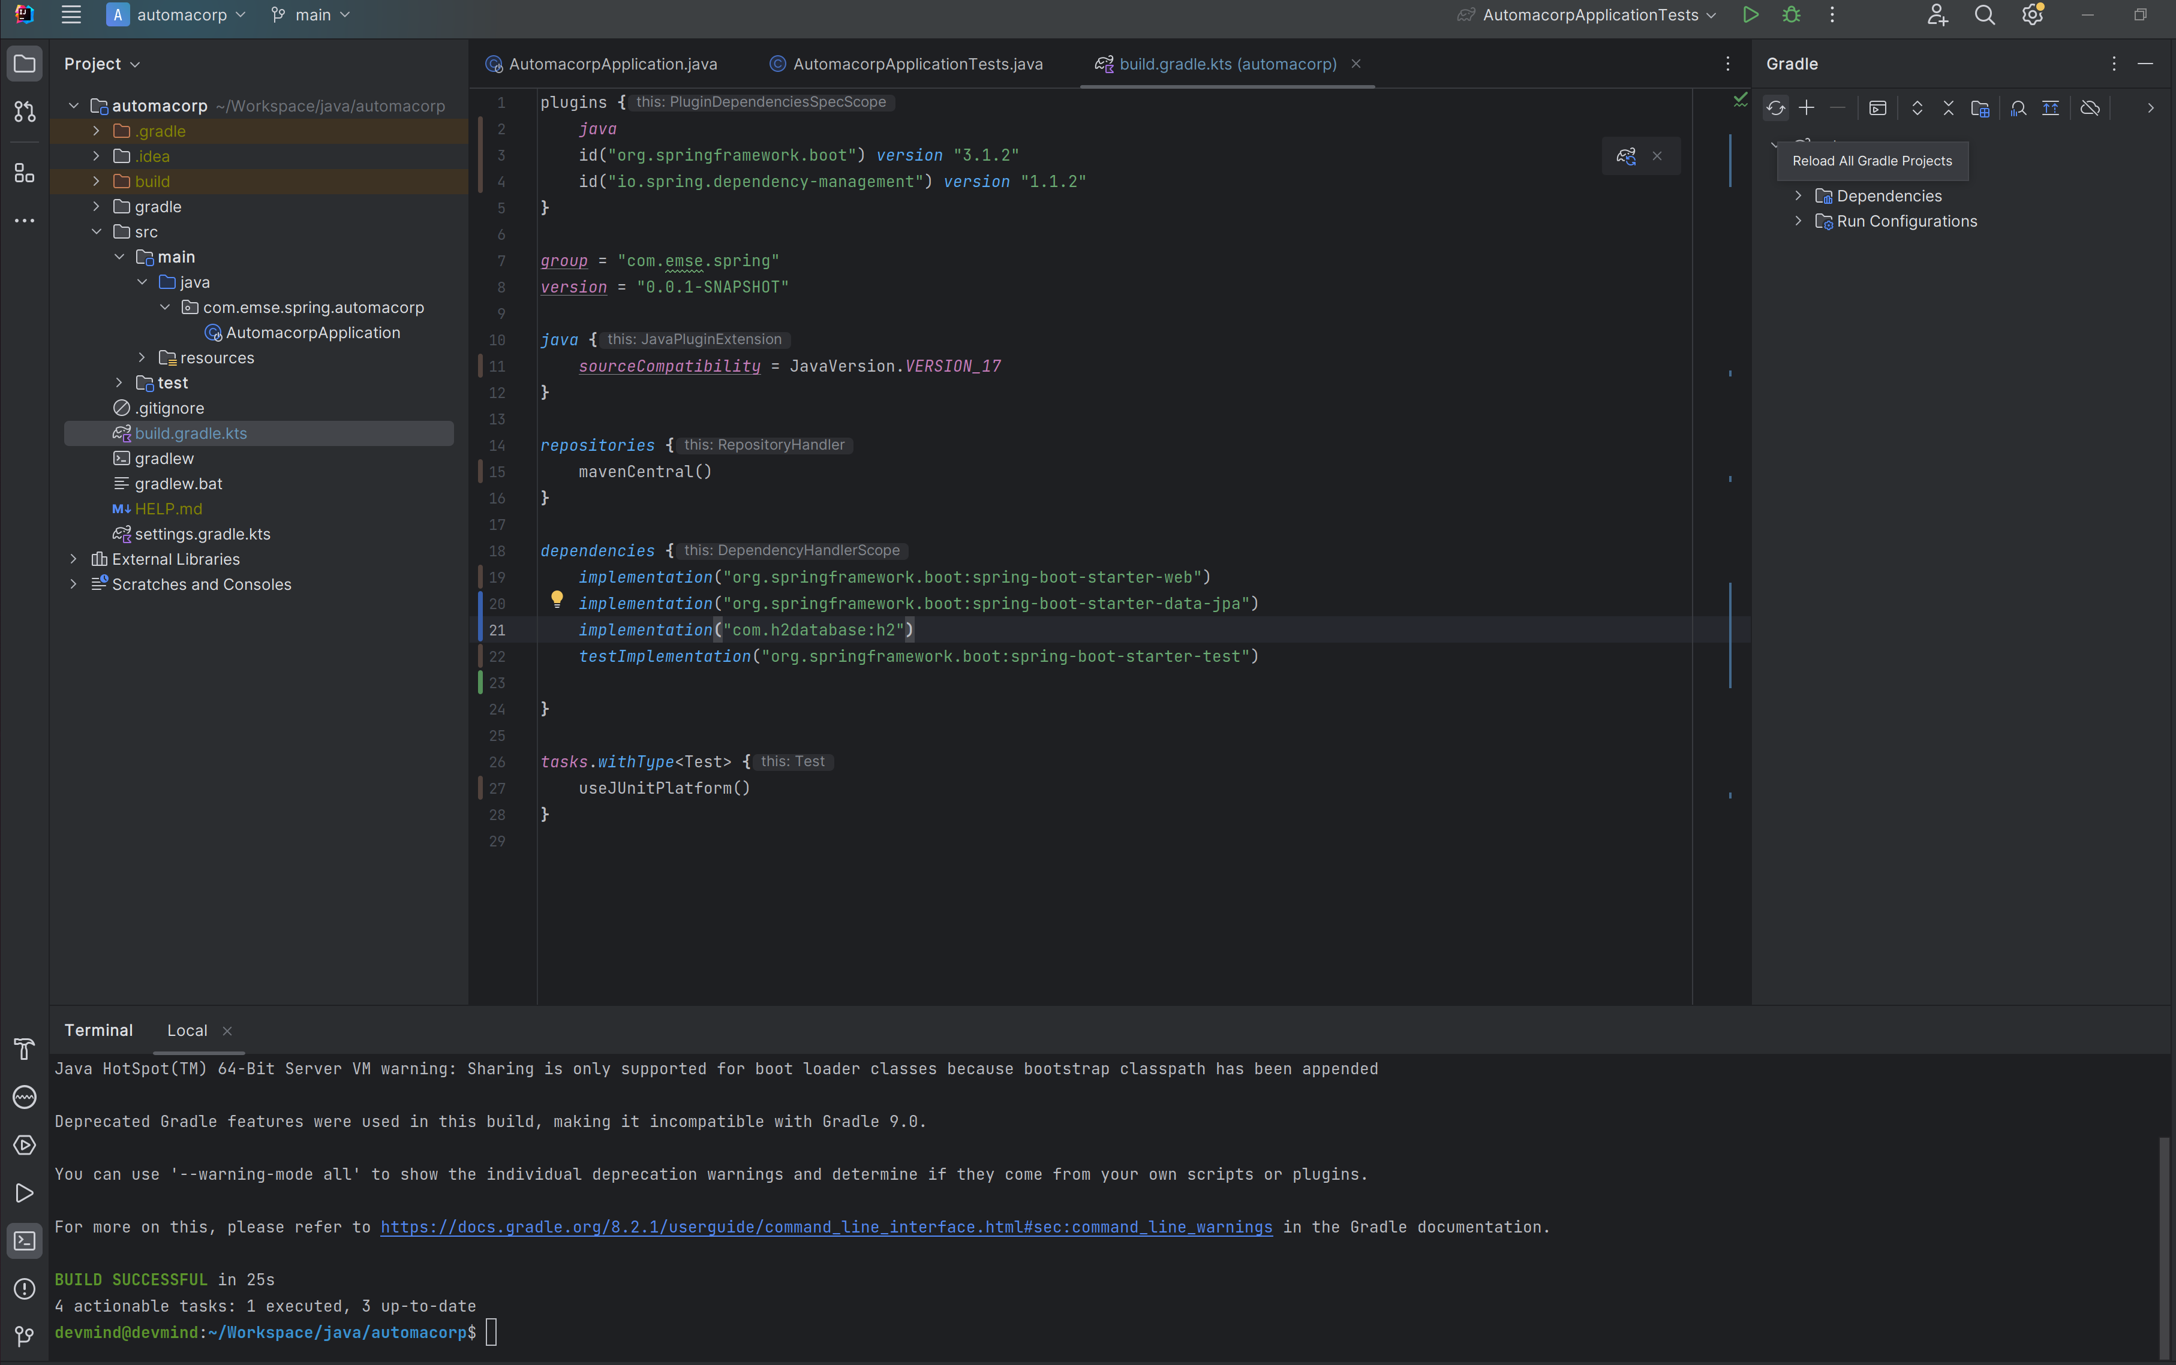Screen dimensions: 2176x1365
Task: Debug AutomacorpApplicationTests with the bug icon
Action: [x=1791, y=14]
